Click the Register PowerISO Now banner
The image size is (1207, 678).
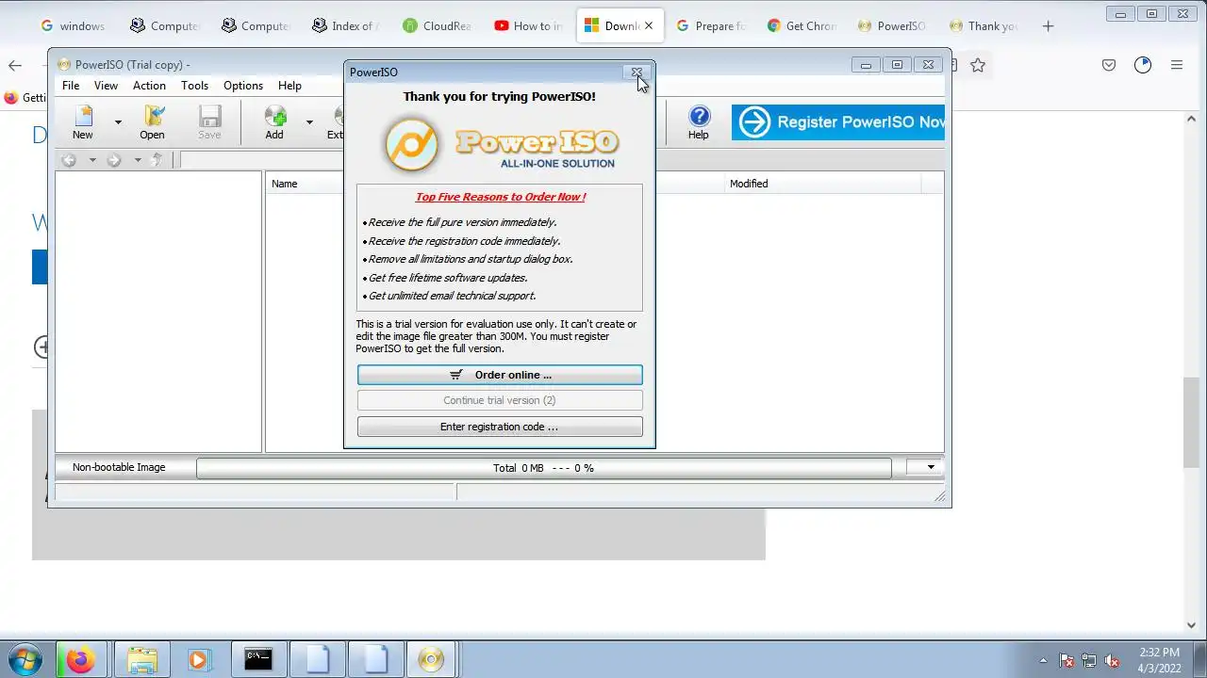[x=837, y=122]
